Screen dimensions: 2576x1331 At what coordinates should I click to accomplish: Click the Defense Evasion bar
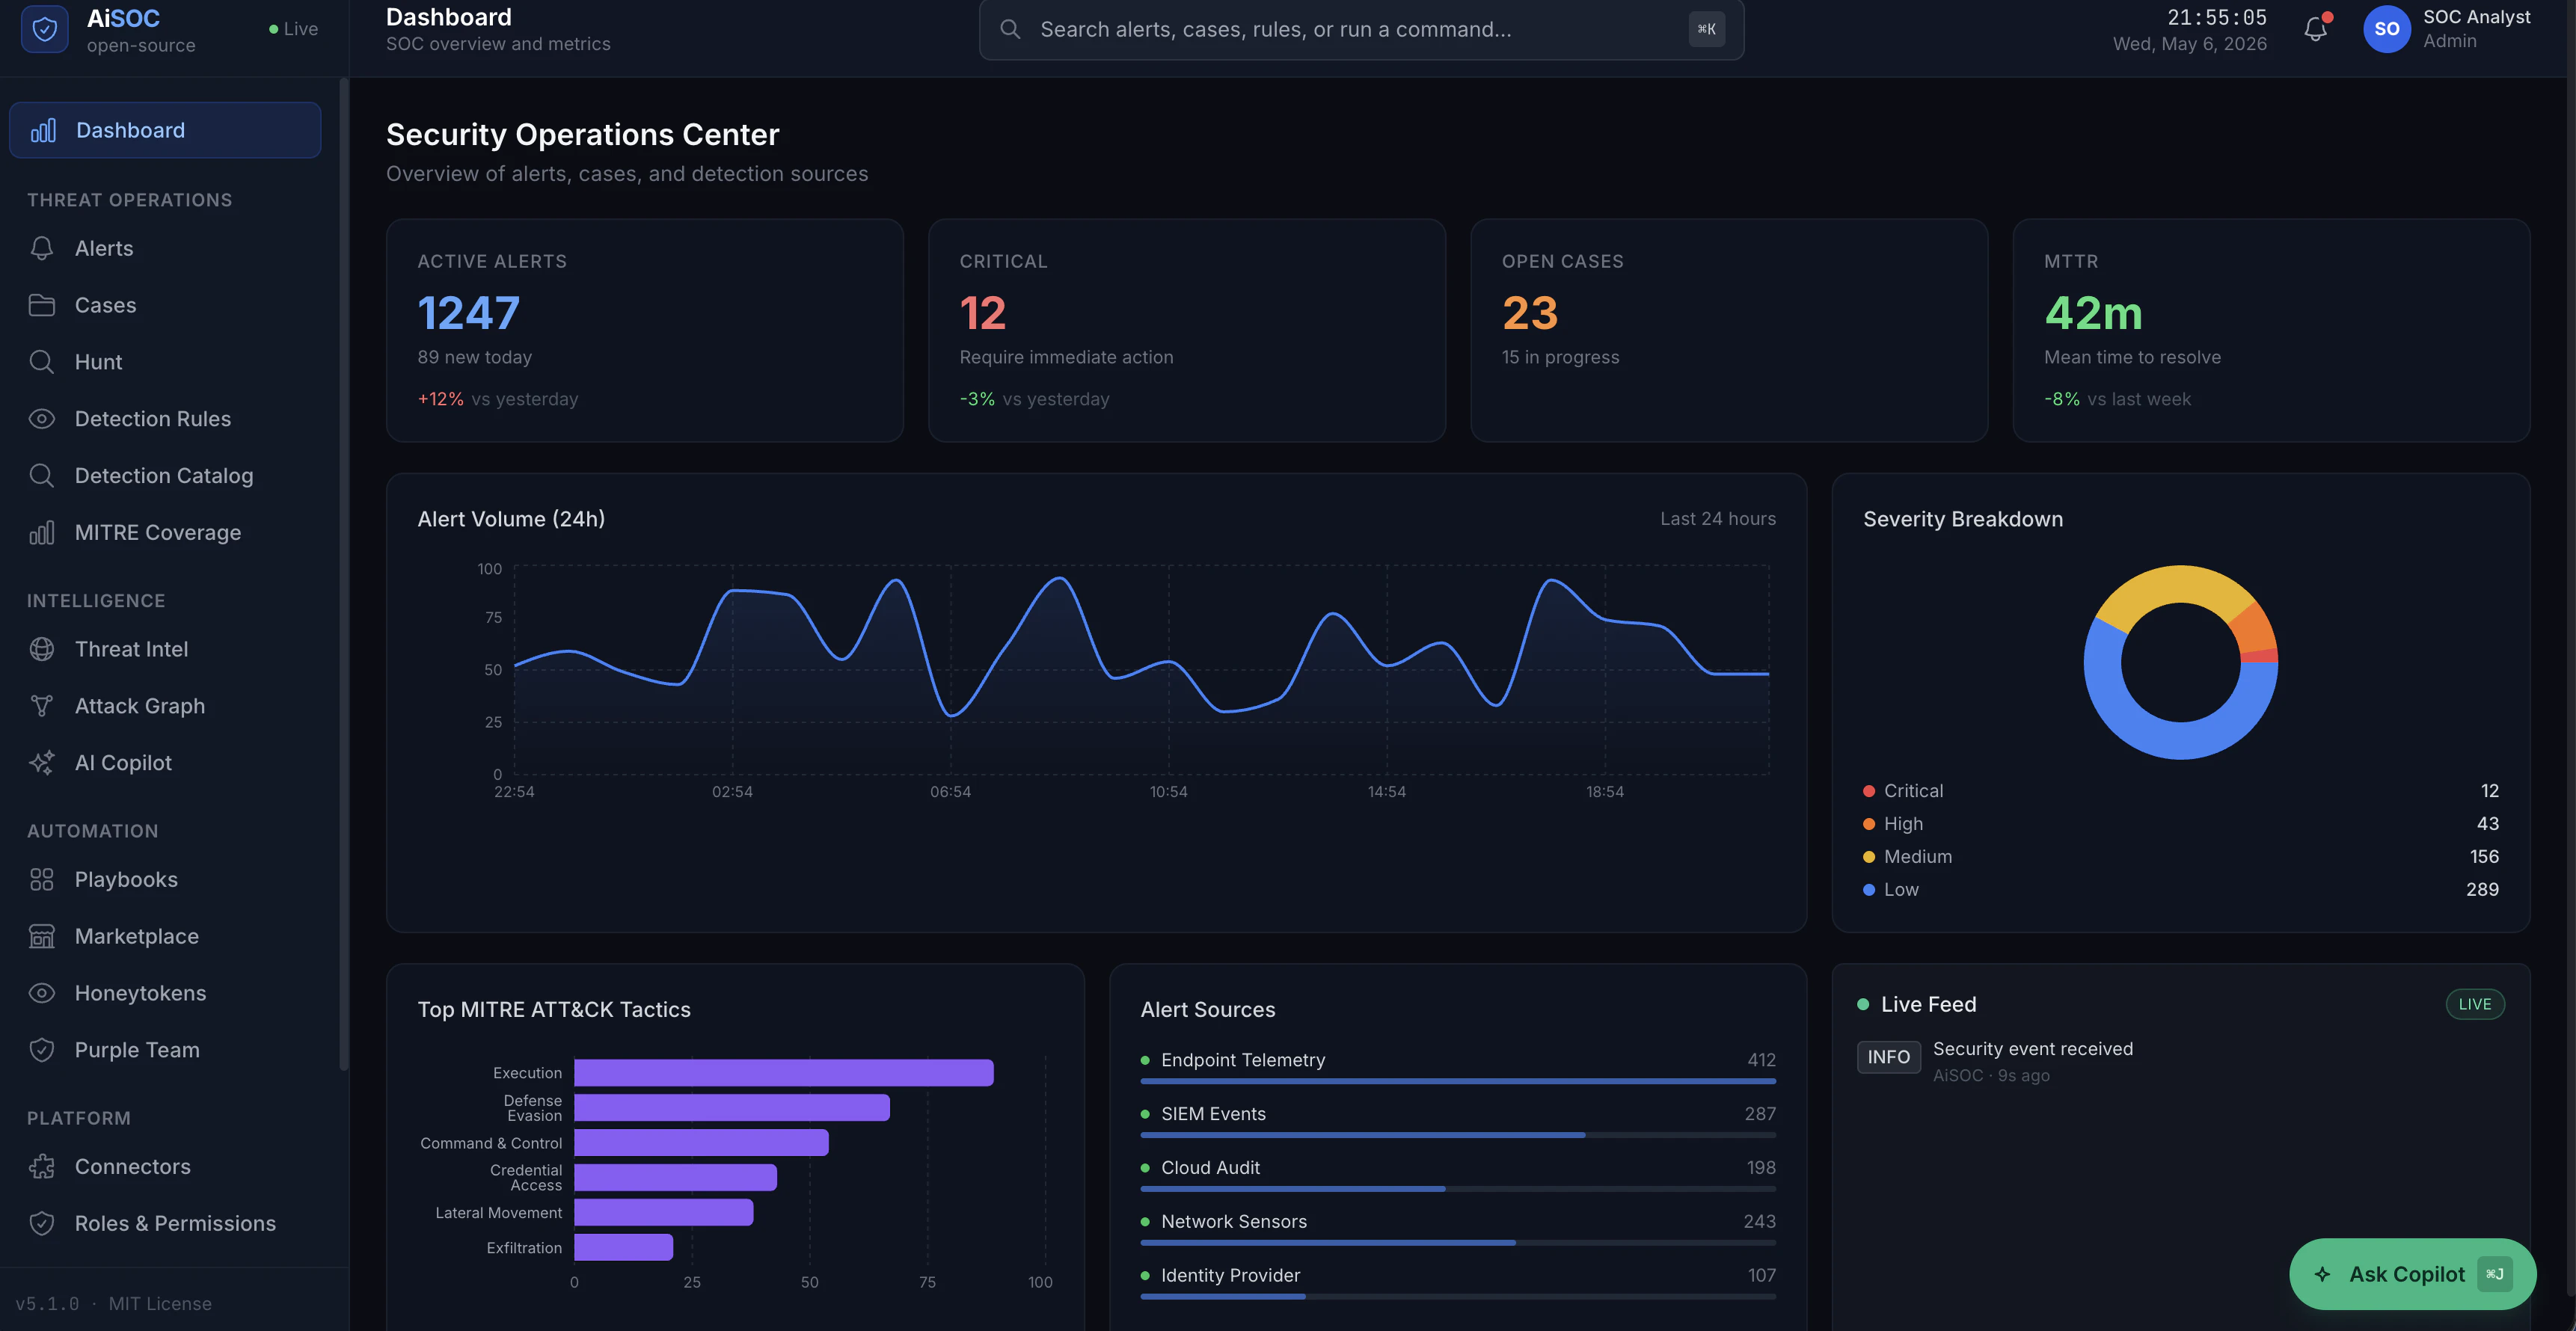click(x=732, y=1108)
